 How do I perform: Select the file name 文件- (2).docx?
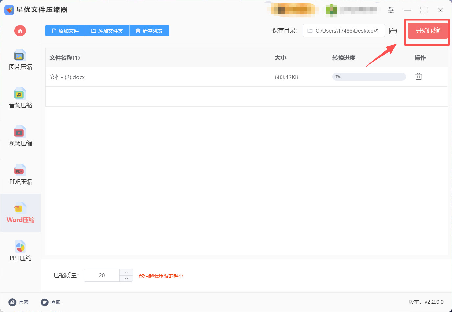point(67,77)
